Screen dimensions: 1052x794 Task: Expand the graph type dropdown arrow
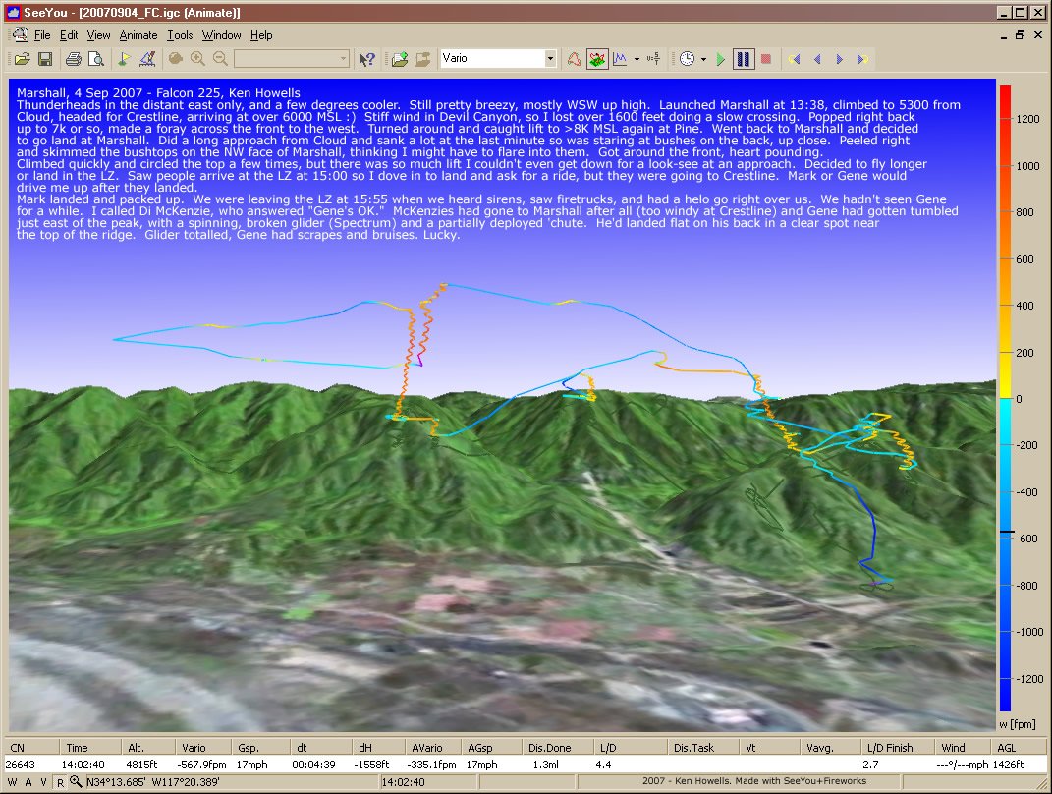637,59
